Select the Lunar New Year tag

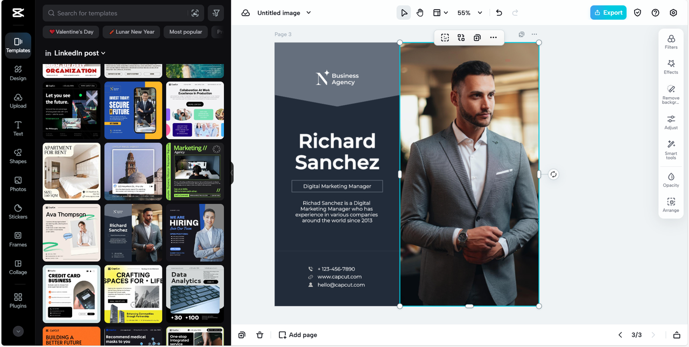point(131,32)
